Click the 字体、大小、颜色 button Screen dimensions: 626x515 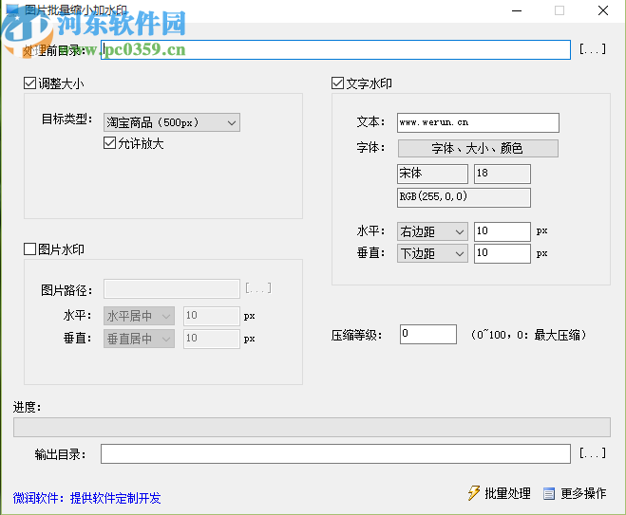click(478, 148)
